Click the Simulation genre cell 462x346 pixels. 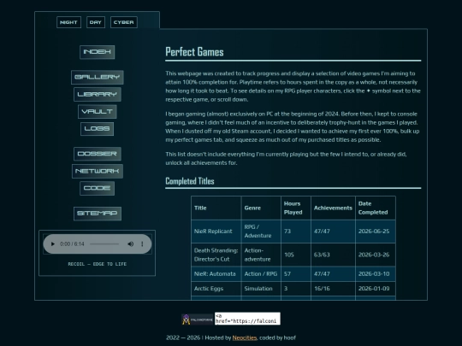(261, 289)
